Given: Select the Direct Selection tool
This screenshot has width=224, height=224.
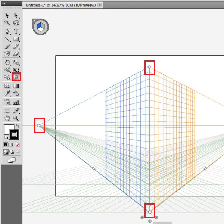Looking at the screenshot, I should [16, 15].
